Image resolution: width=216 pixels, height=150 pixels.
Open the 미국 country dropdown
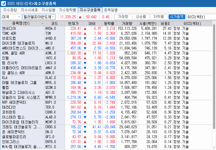[x=11, y=17]
